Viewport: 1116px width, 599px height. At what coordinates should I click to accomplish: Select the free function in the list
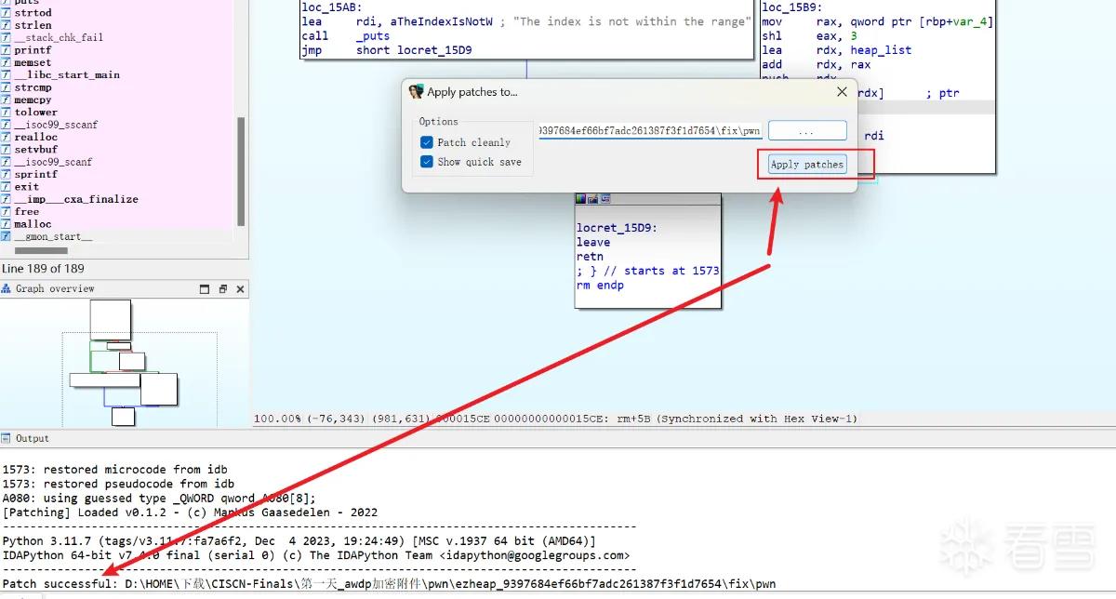tap(27, 212)
